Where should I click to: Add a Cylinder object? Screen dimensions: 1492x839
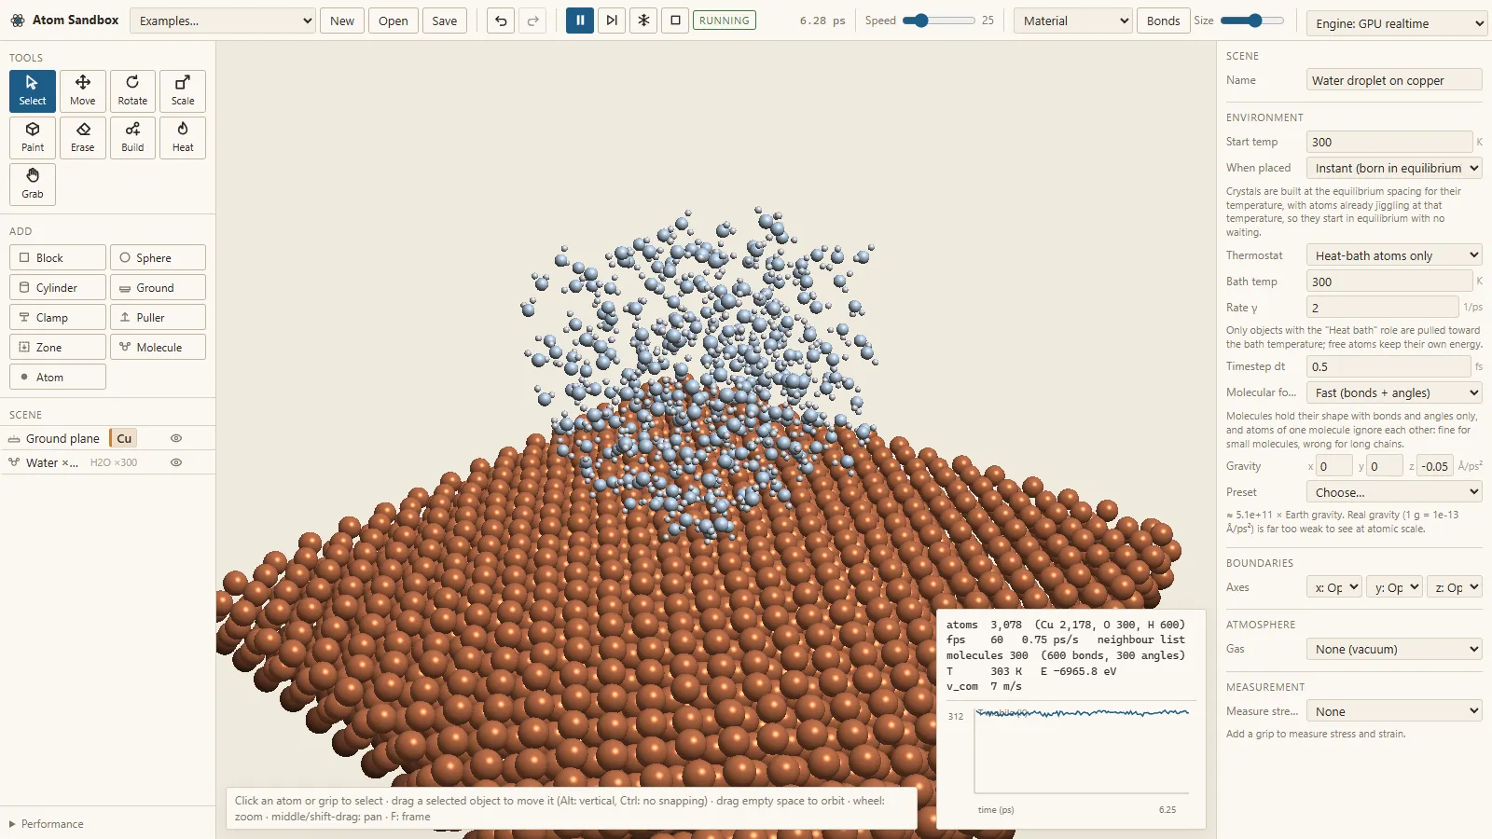[58, 287]
